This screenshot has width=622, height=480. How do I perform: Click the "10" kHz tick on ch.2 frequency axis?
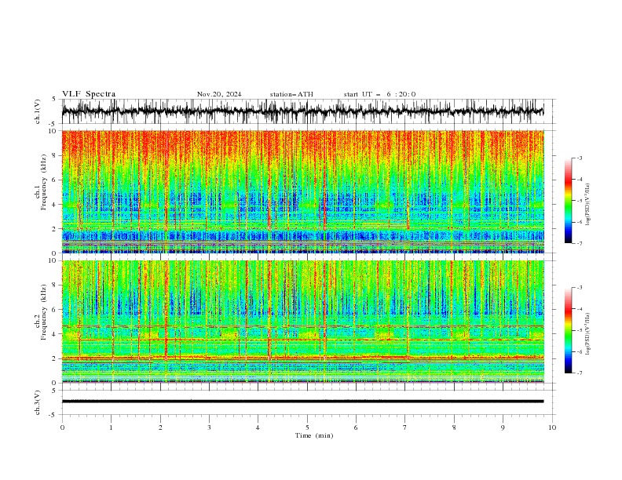52,260
